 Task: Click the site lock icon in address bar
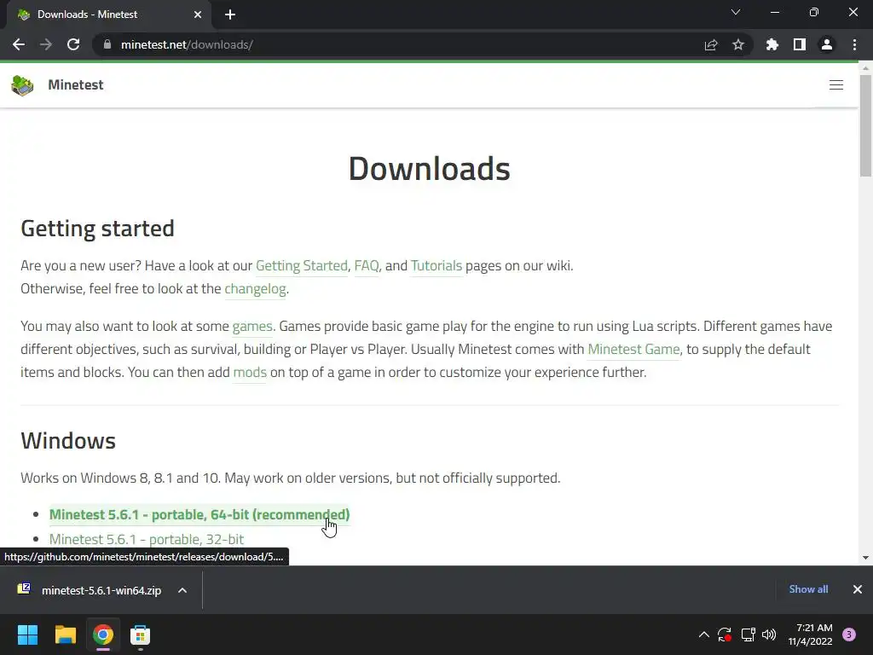107,44
